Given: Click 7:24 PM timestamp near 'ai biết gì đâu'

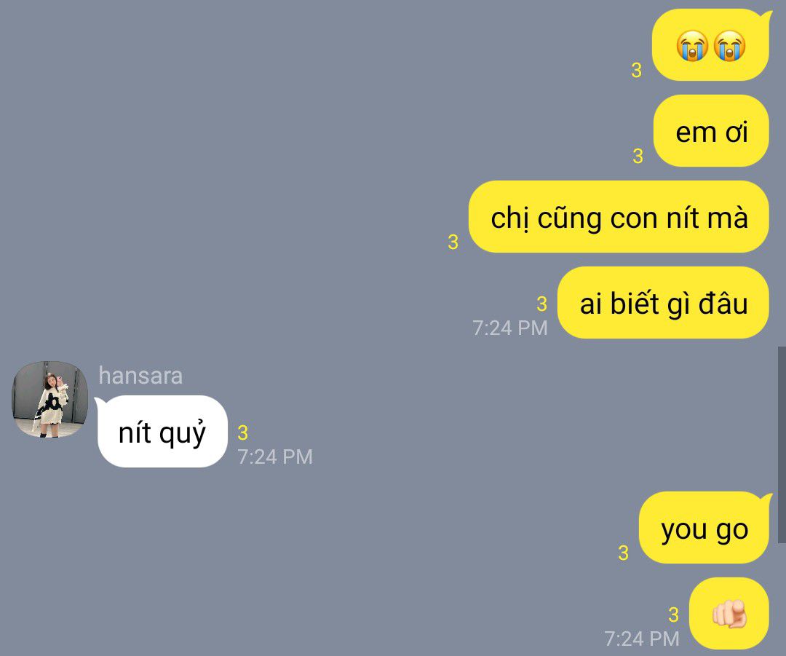Looking at the screenshot, I should 509,328.
